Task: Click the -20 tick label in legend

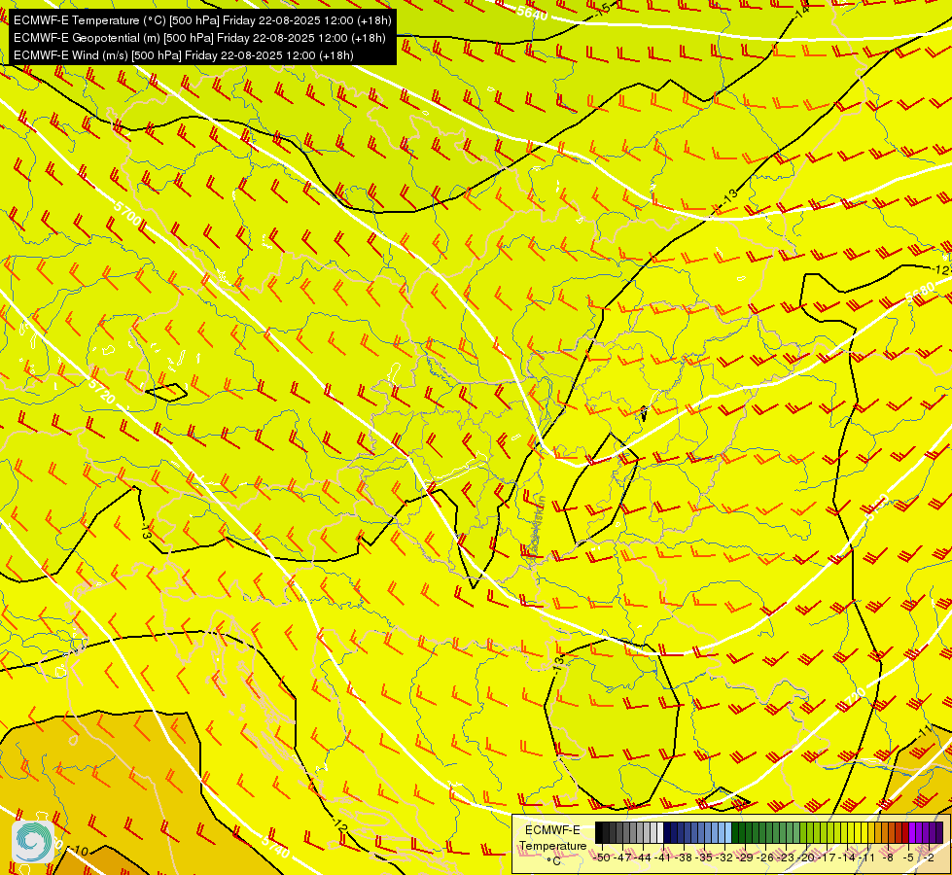Action: [806, 857]
